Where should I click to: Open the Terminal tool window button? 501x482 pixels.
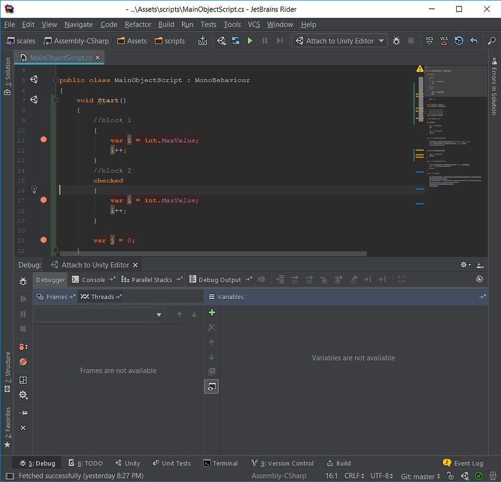221,463
